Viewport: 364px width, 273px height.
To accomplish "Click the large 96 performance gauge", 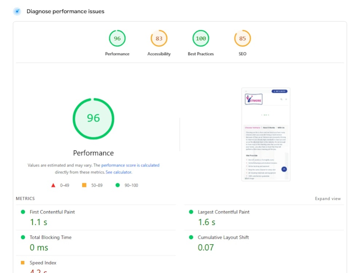I will pyautogui.click(x=93, y=119).
